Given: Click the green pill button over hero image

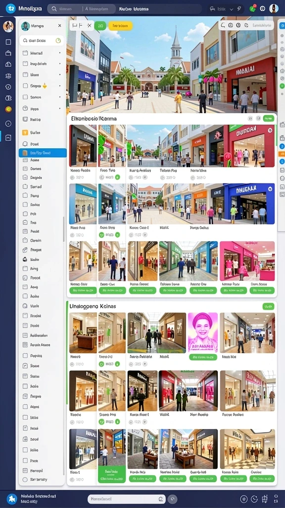Looking at the screenshot, I should point(100,26).
